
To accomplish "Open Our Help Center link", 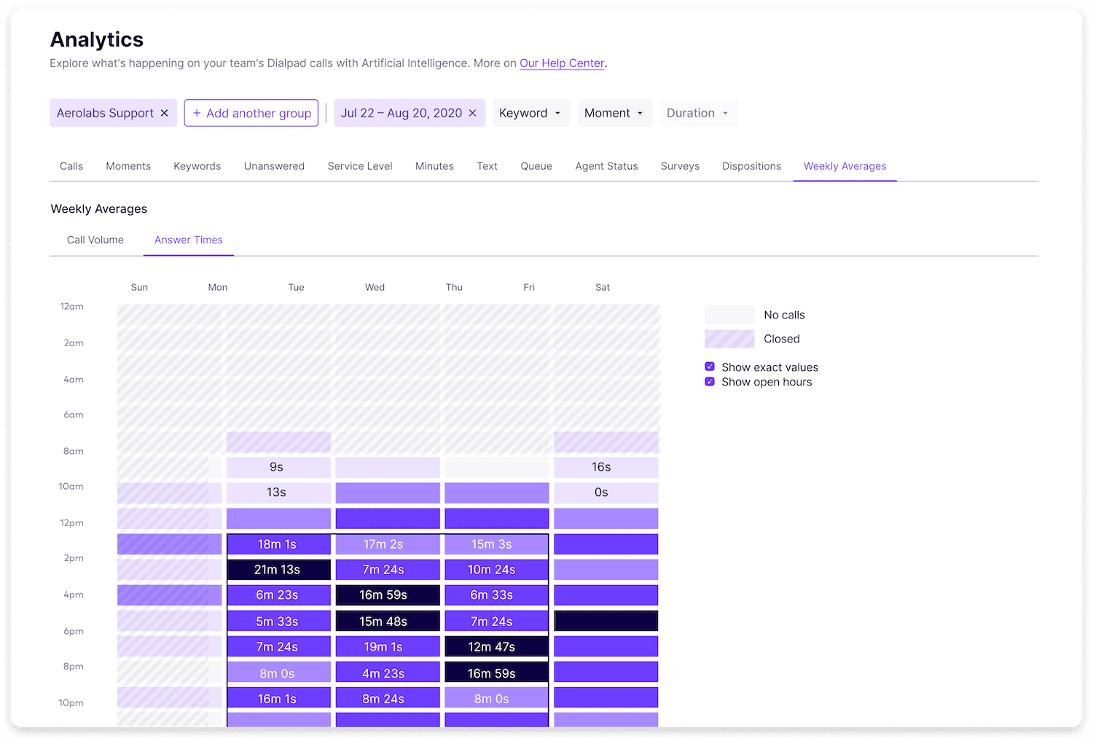I will 562,63.
